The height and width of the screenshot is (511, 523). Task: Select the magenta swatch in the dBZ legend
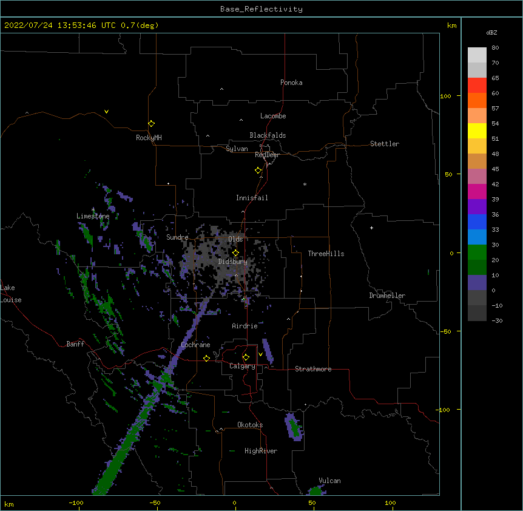click(x=477, y=192)
